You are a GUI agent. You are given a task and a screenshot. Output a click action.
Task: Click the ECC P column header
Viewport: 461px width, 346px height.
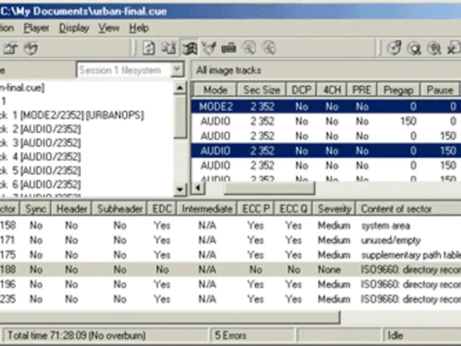click(x=256, y=209)
